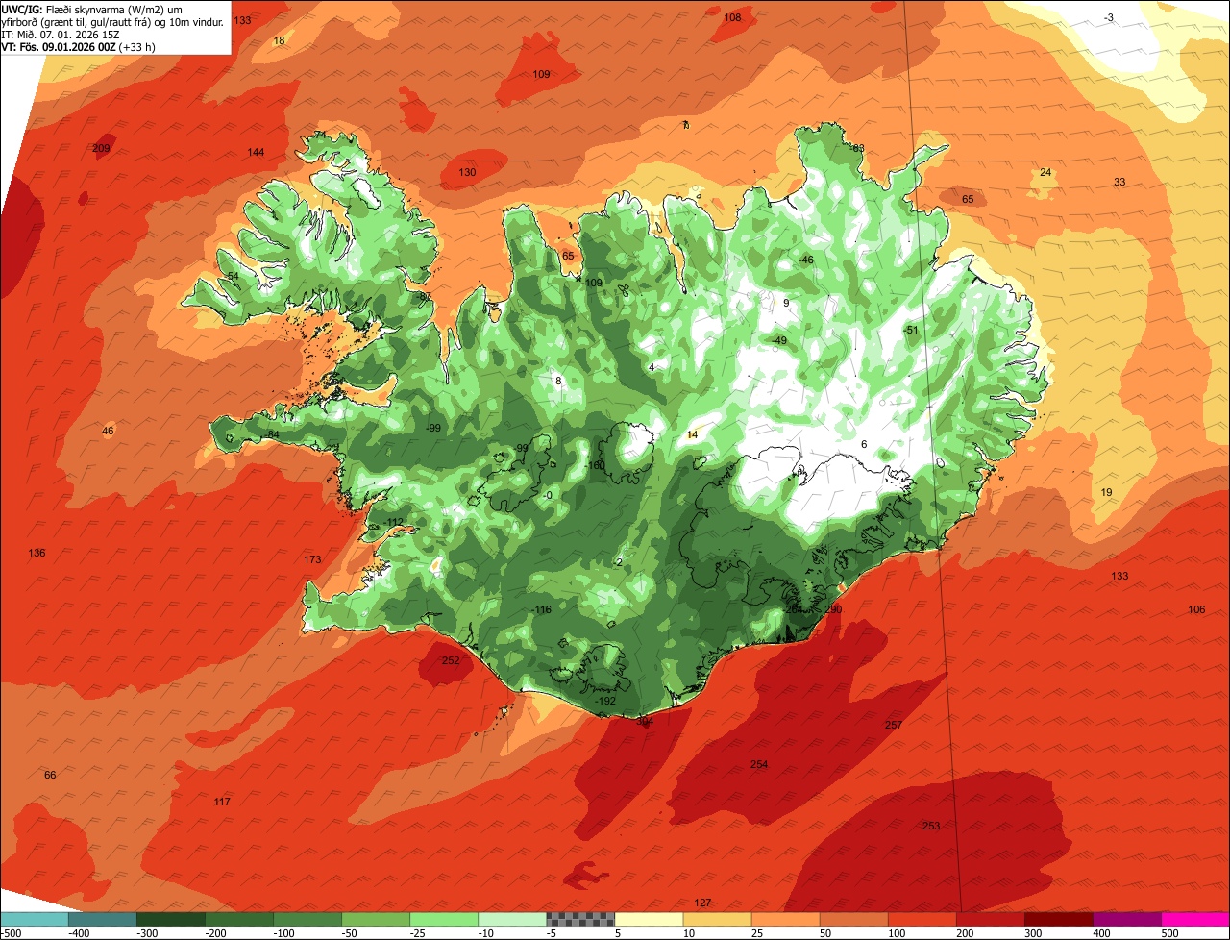1230x940 pixels.
Task: Pick the -25 to -10 pale green swatch
Action: (x=444, y=918)
